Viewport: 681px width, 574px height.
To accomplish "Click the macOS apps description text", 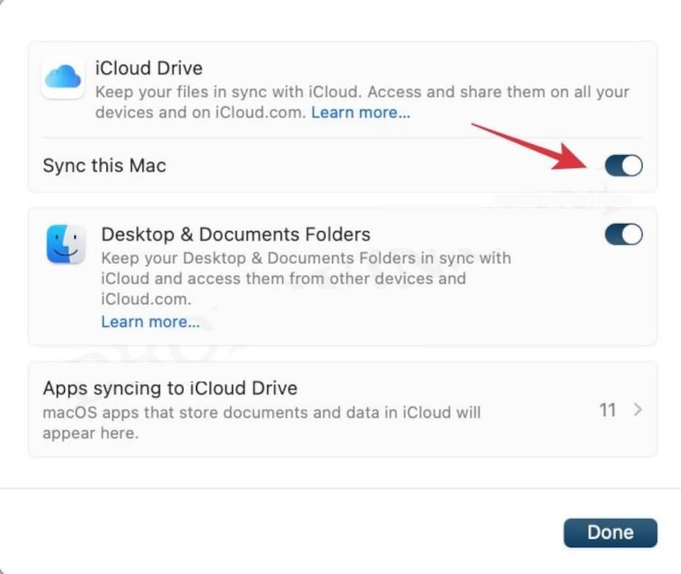I will click(262, 422).
